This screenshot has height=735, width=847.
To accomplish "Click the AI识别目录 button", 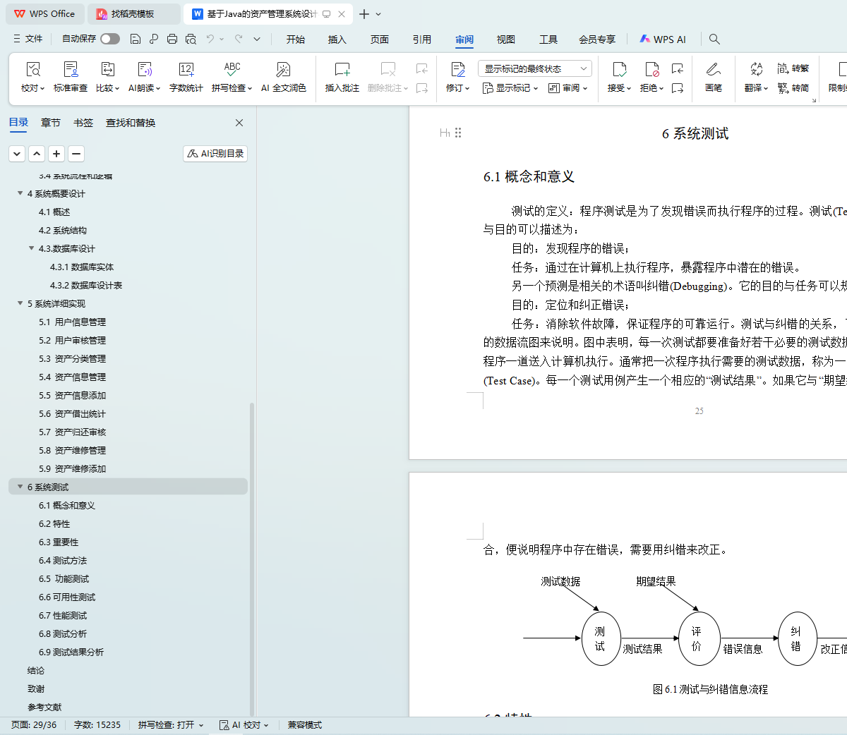I will point(215,153).
